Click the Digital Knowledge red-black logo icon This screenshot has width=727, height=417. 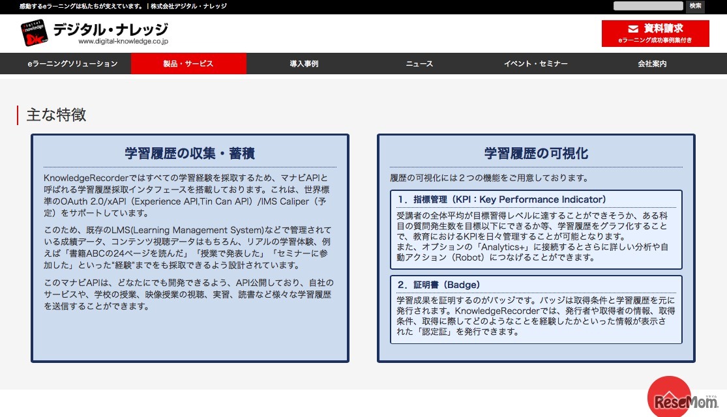pyautogui.click(x=35, y=34)
